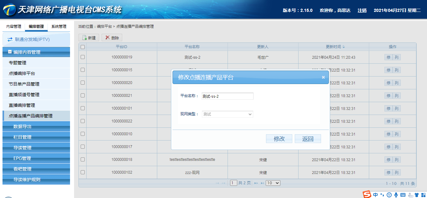Click the 平台名称 input field
This screenshot has height=198, width=427.
pos(227,96)
